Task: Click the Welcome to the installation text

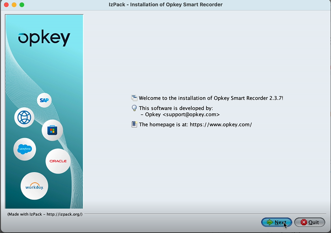Action: (x=211, y=98)
